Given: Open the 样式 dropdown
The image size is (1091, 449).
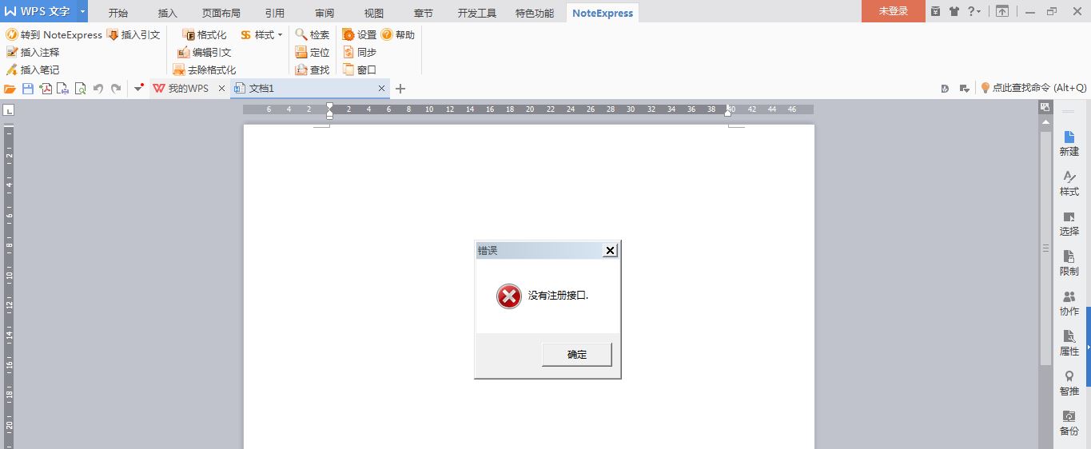Looking at the screenshot, I should click(x=261, y=35).
